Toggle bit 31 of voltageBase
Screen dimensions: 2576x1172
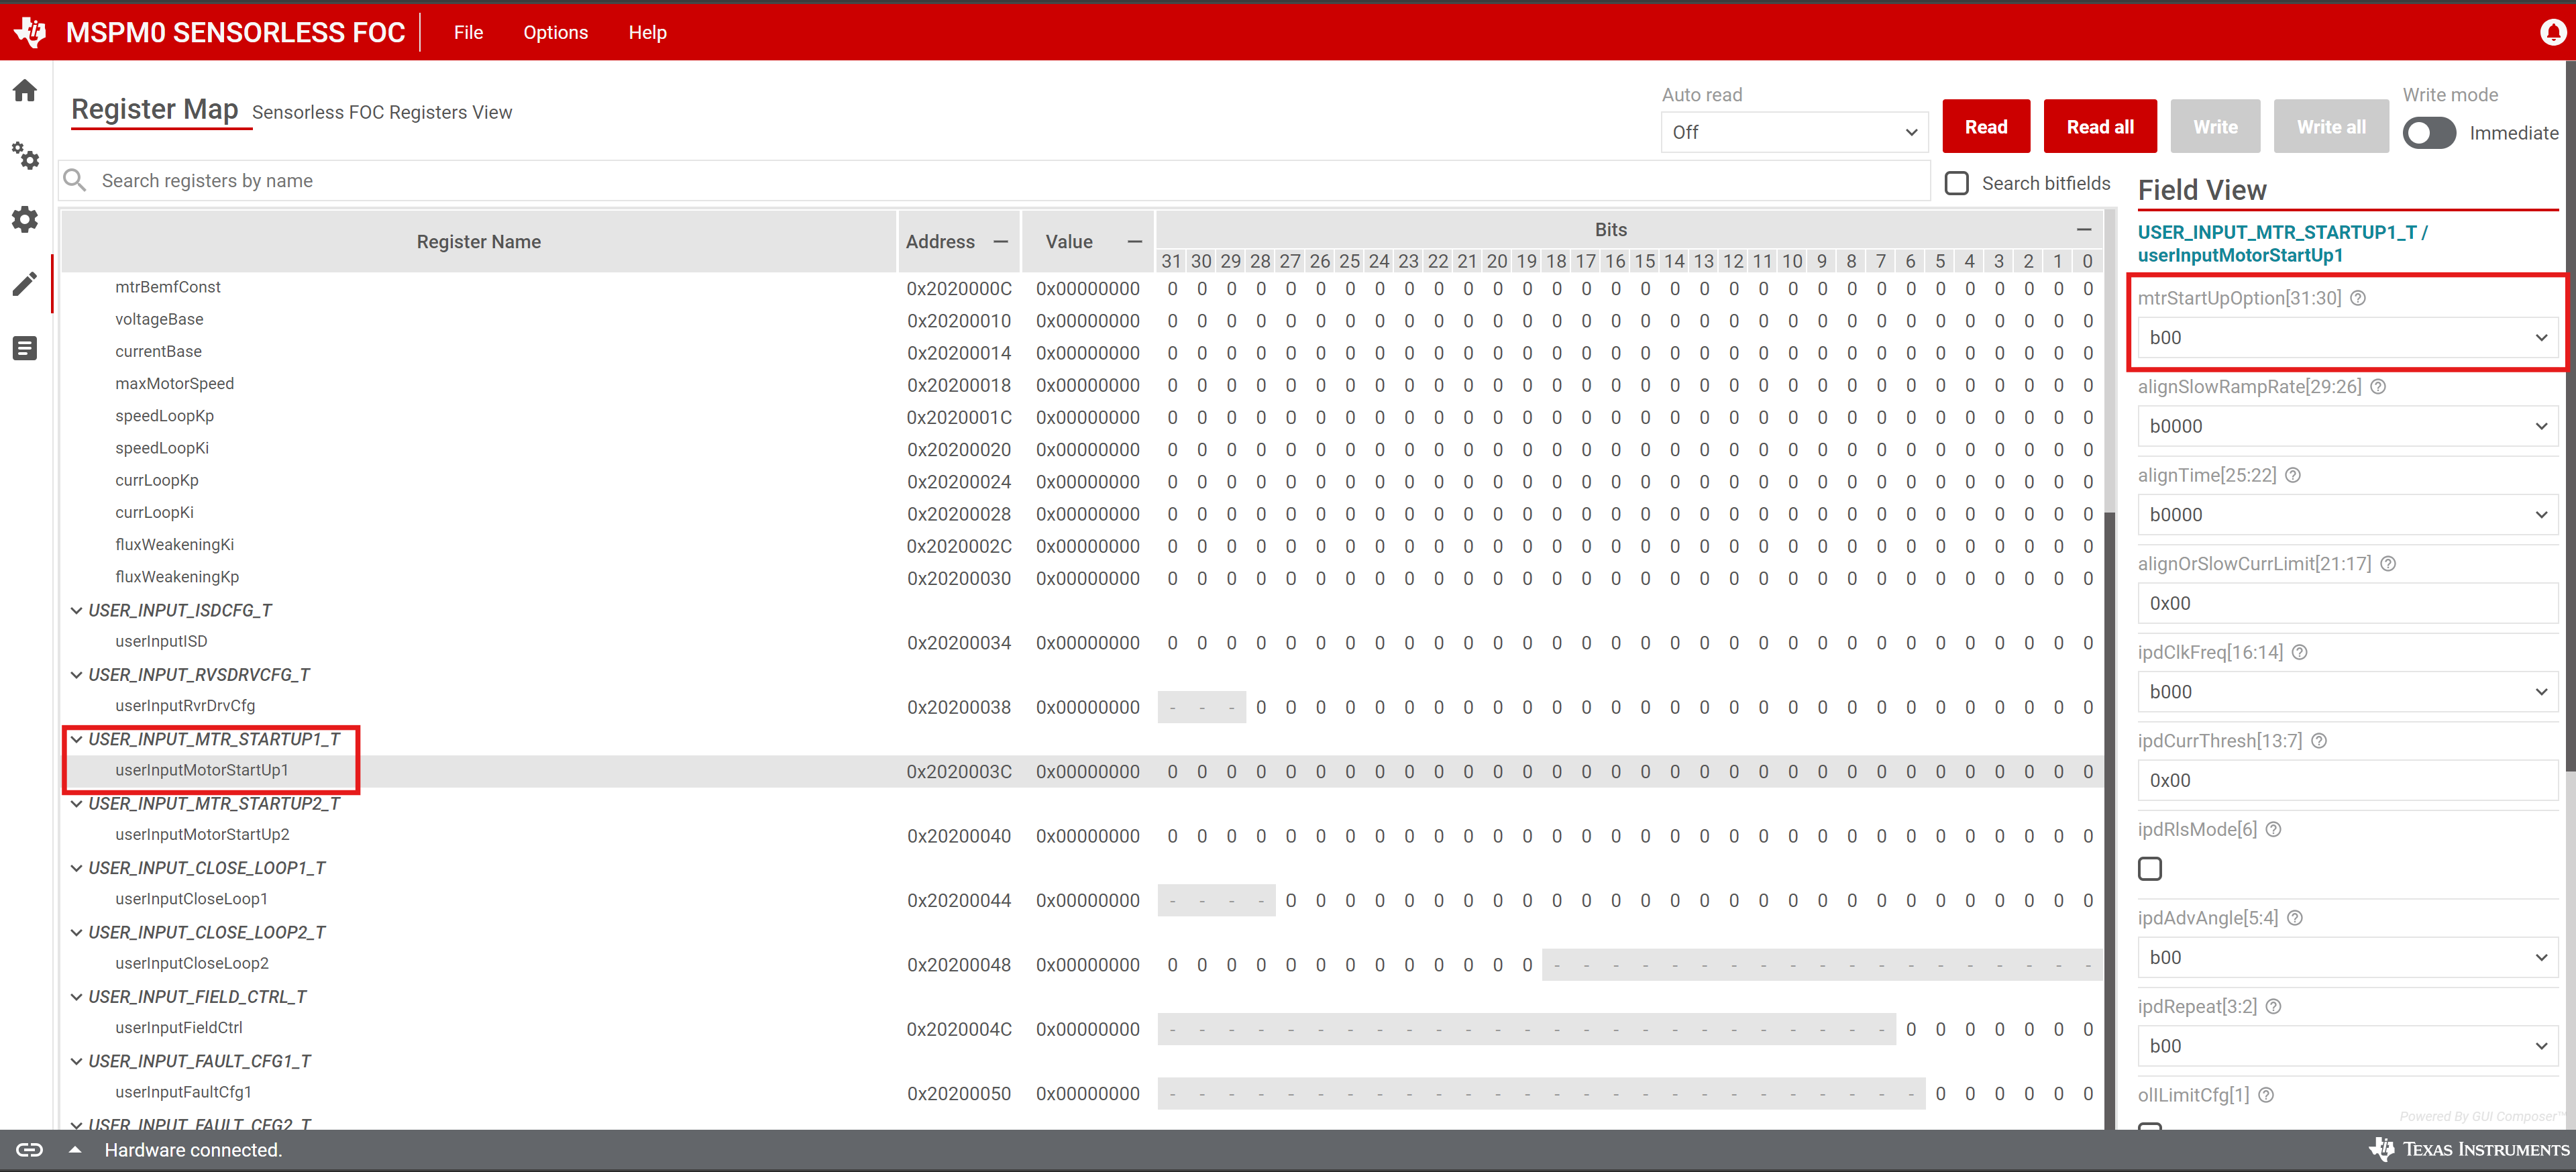pos(1172,321)
